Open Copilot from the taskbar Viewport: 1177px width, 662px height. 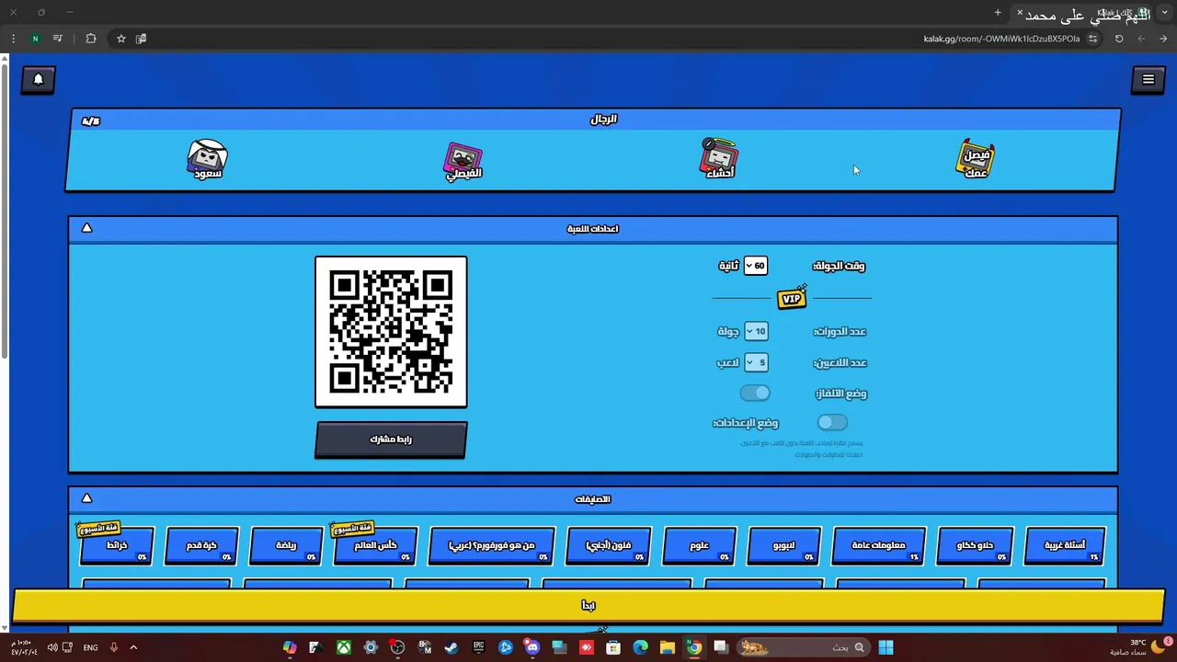tap(290, 647)
